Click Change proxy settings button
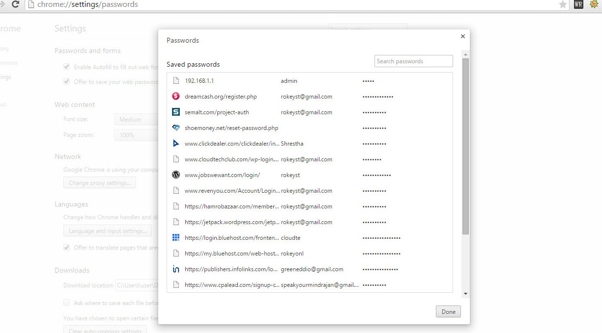Viewport: 602px width, 333px height. click(100, 183)
